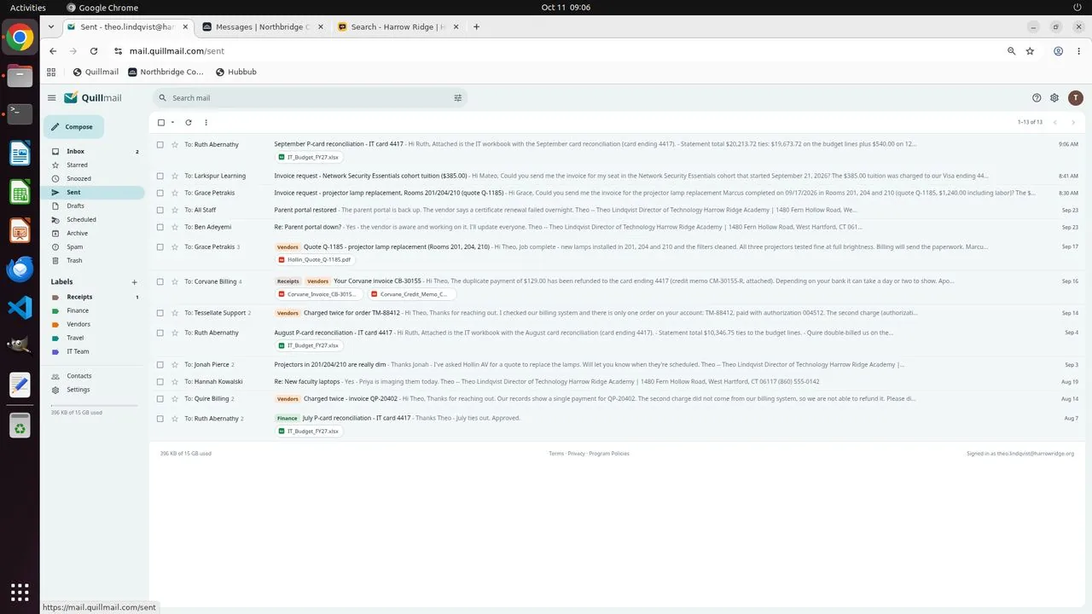Refresh the sent mail list
The width and height of the screenshot is (1092, 614).
coord(189,122)
